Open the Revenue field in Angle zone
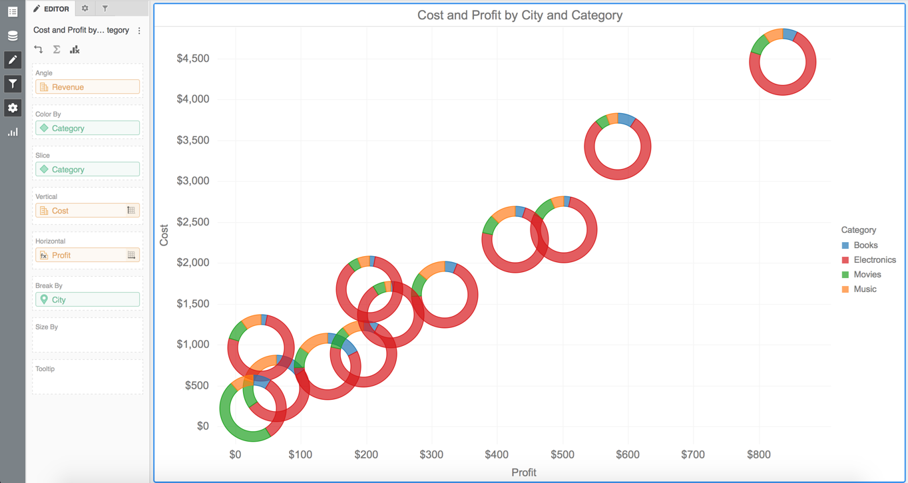This screenshot has width=908, height=483. [87, 87]
